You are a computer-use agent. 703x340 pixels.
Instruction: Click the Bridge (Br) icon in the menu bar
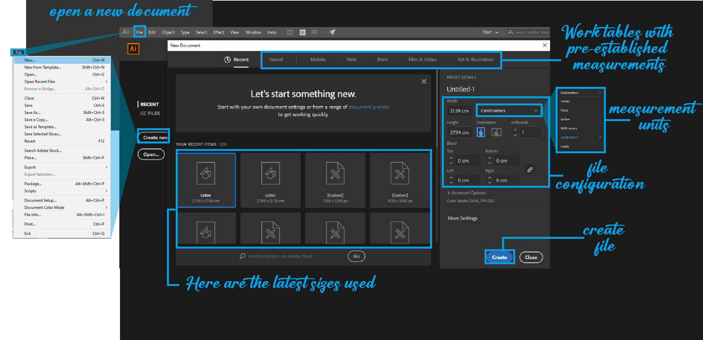(x=290, y=32)
